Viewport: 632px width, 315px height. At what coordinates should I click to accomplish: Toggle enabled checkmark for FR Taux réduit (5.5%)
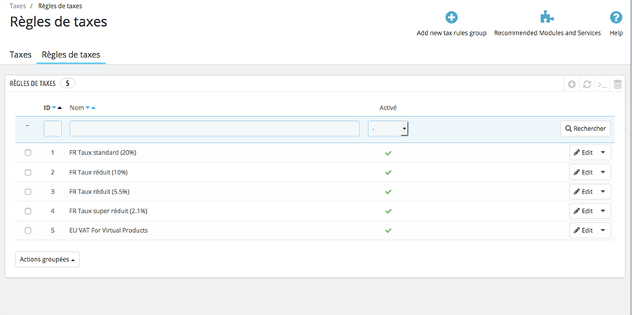coord(388,192)
